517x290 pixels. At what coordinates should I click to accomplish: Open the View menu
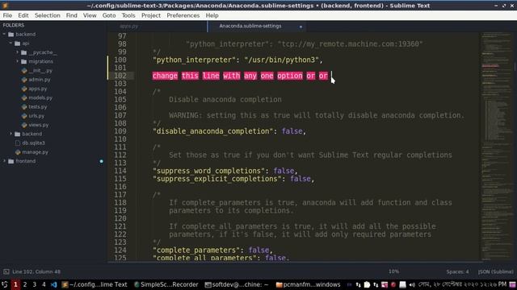(90, 15)
